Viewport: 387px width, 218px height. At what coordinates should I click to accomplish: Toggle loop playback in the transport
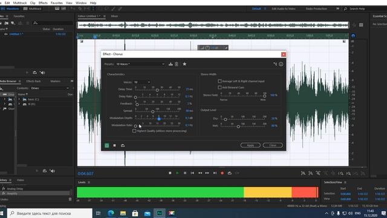pyautogui.click(x=230, y=173)
